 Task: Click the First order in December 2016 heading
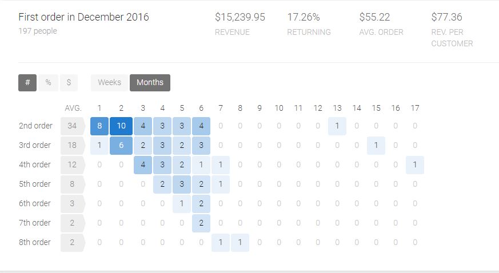83,17
